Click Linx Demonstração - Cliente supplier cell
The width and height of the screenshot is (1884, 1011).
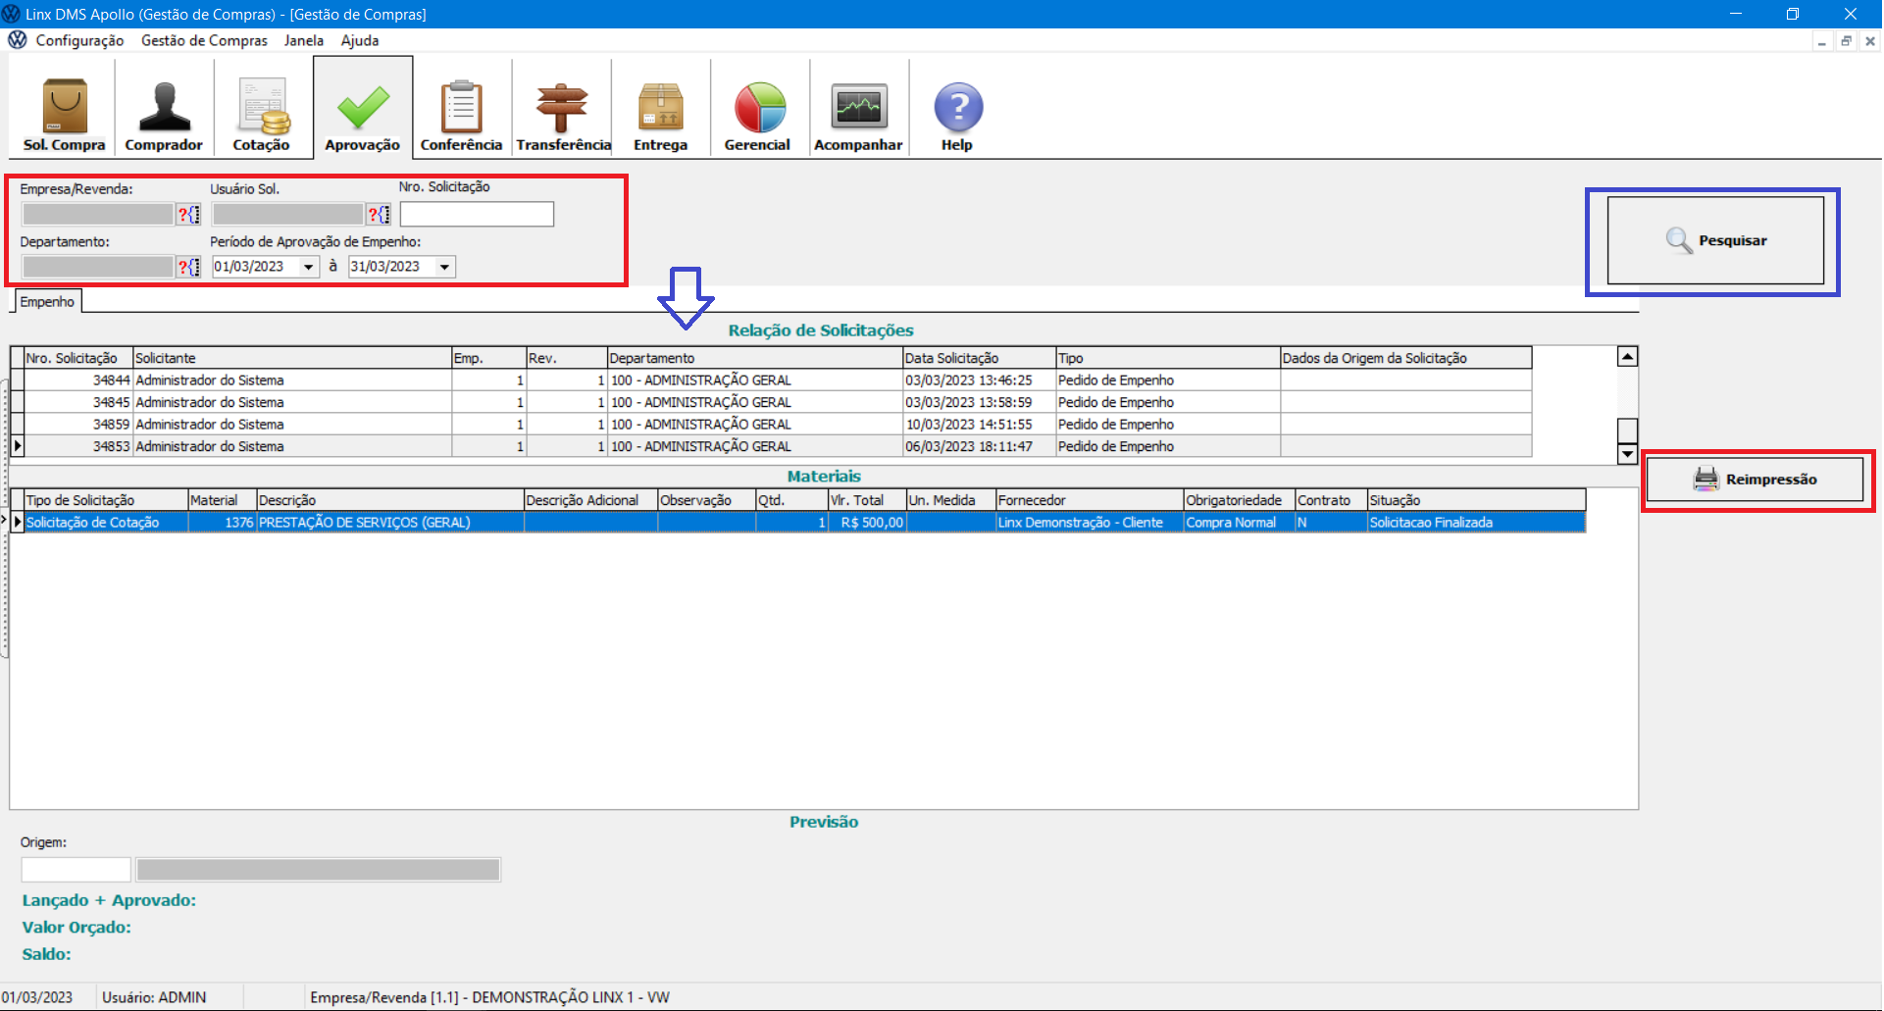pyautogui.click(x=1090, y=523)
